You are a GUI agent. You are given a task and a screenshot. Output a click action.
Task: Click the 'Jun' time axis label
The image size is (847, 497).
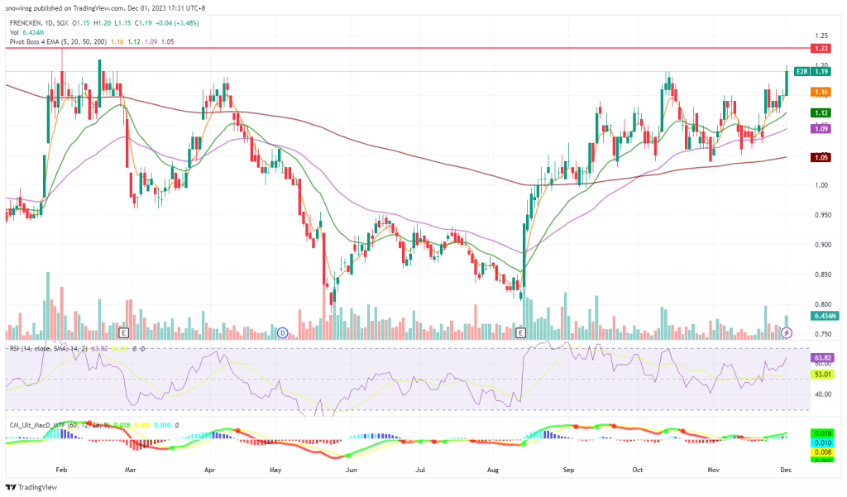click(351, 470)
